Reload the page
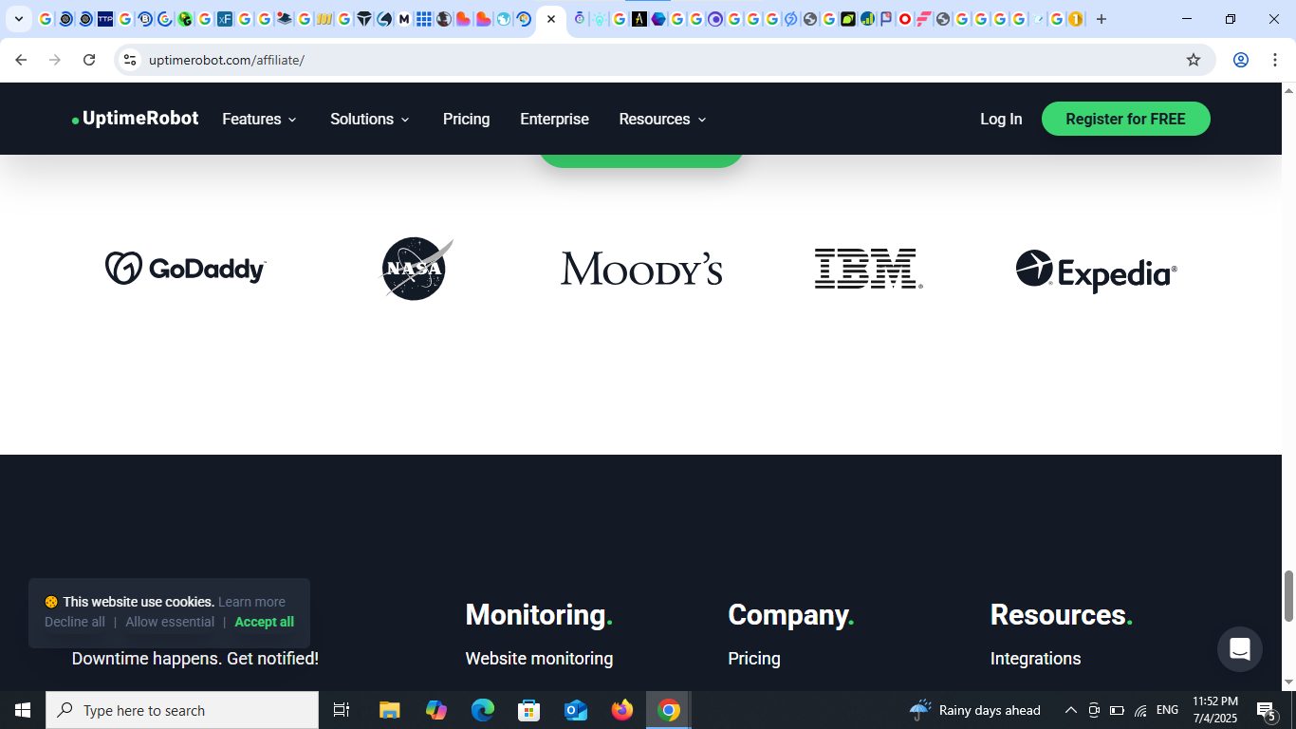This screenshot has height=729, width=1296. coord(89,60)
